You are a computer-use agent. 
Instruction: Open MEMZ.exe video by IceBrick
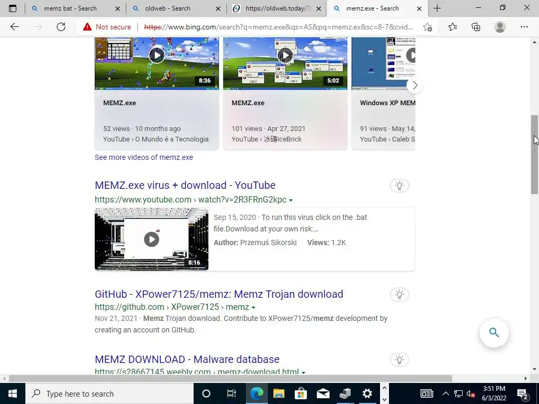coord(248,103)
